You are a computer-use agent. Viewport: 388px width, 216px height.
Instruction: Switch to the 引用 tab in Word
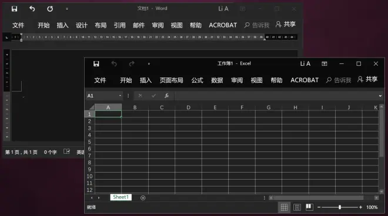click(x=120, y=25)
